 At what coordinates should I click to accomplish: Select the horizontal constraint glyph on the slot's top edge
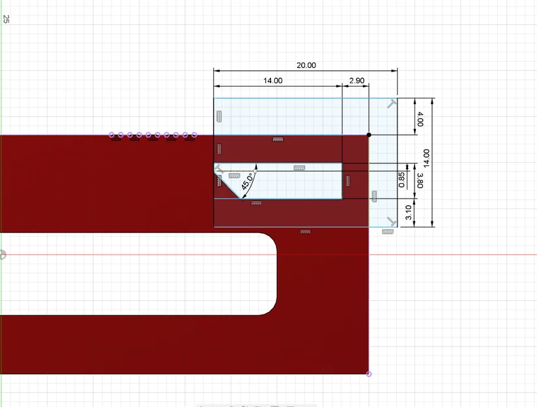[299, 168]
